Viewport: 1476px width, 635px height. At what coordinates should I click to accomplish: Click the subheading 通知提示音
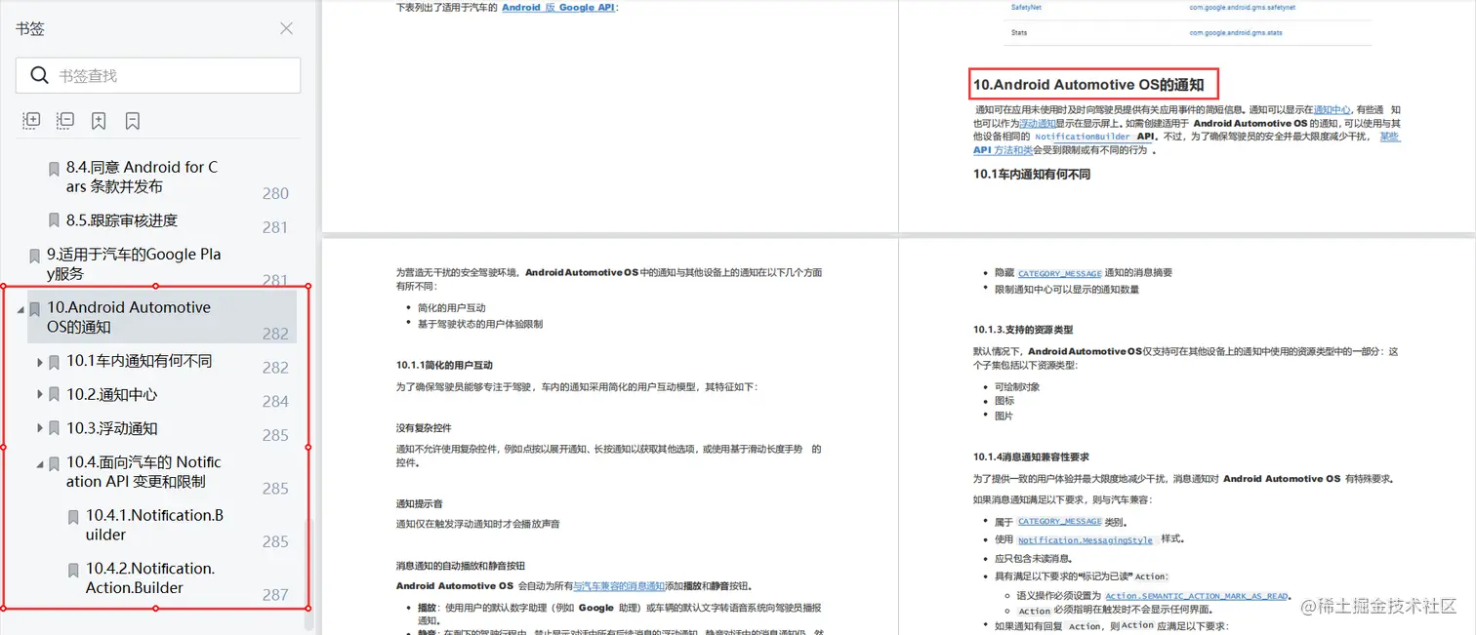[420, 504]
